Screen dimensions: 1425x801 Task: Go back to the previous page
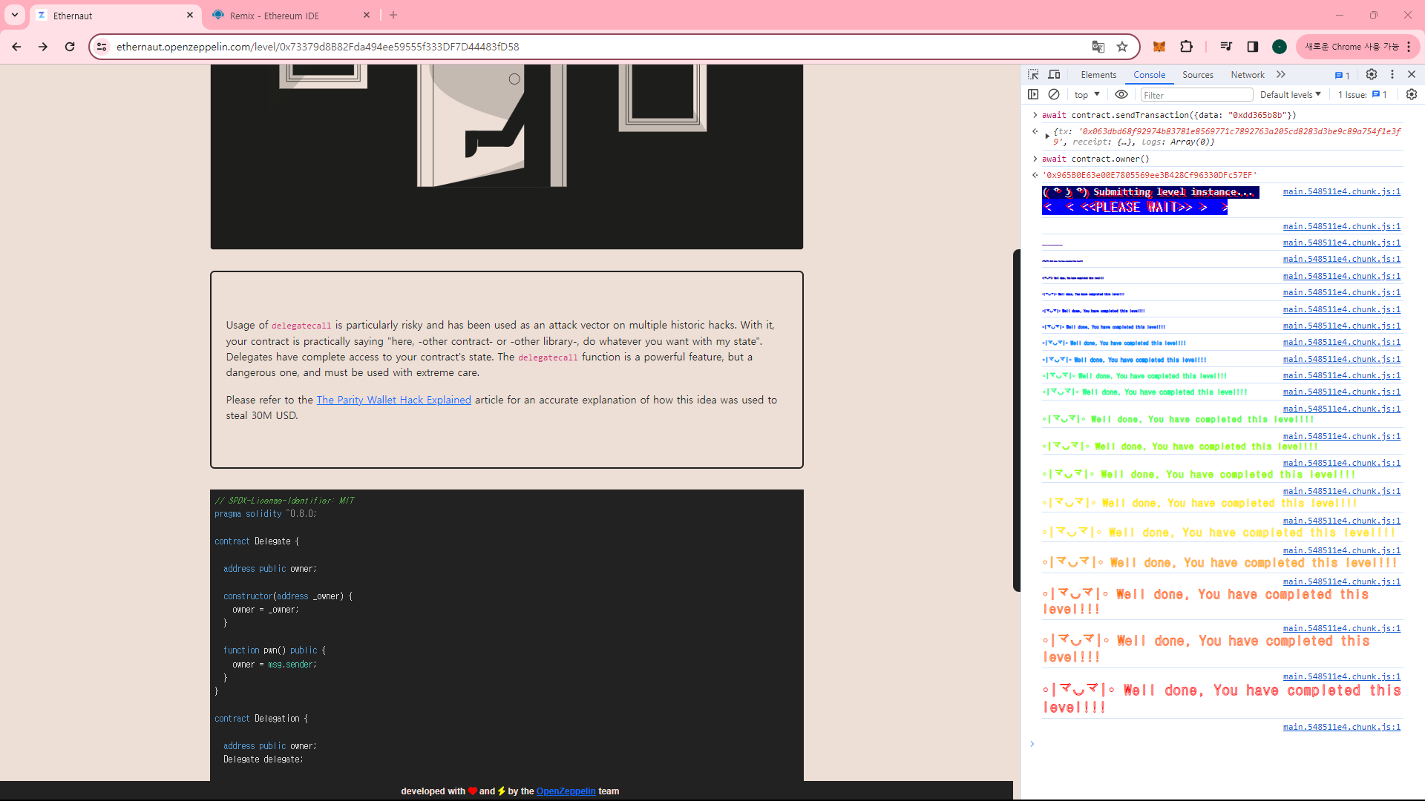coord(16,47)
